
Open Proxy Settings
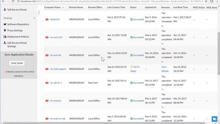15,31
